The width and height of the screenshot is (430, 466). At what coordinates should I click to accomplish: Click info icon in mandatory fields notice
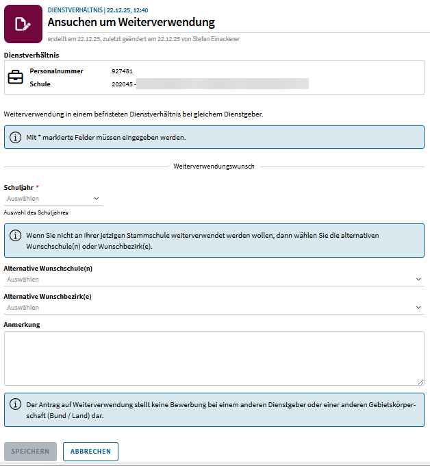pos(15,137)
